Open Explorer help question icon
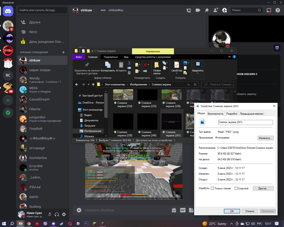 pyautogui.click(x=234, y=57)
